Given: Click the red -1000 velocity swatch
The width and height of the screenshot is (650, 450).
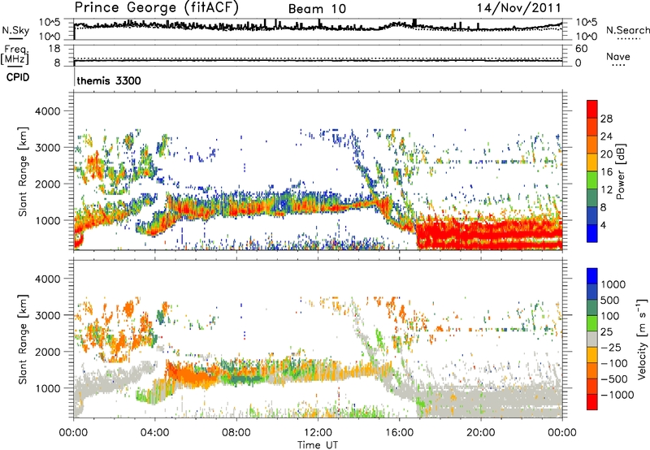Looking at the screenshot, I should click(592, 402).
